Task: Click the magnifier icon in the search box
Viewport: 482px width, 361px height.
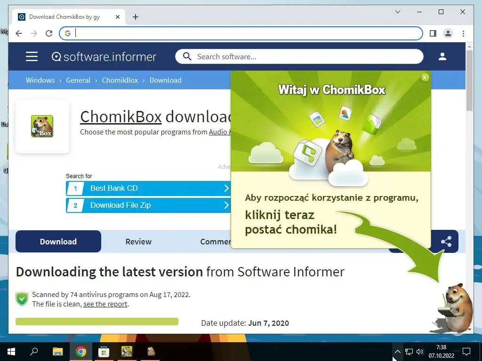Action: 187,56
